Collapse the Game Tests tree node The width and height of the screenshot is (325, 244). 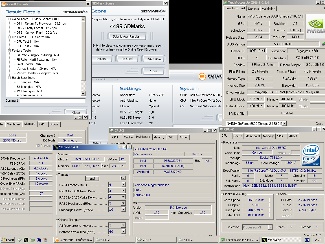click(x=9, y=19)
